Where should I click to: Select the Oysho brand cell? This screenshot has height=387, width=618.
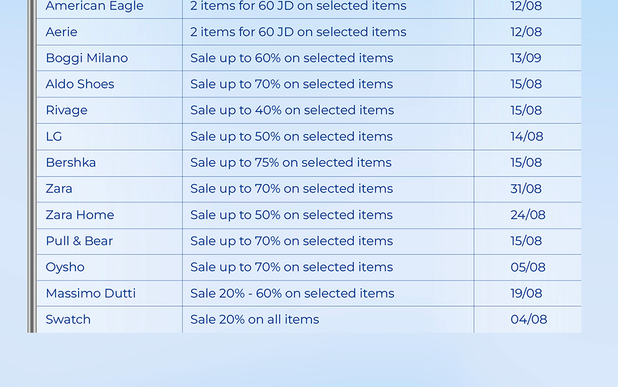pos(65,267)
